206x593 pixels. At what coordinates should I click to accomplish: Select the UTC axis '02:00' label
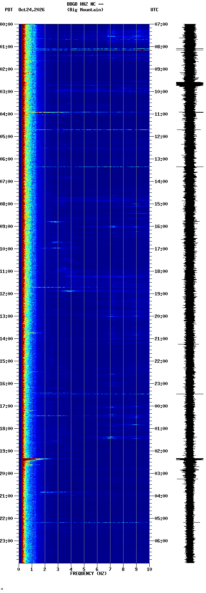point(161,451)
